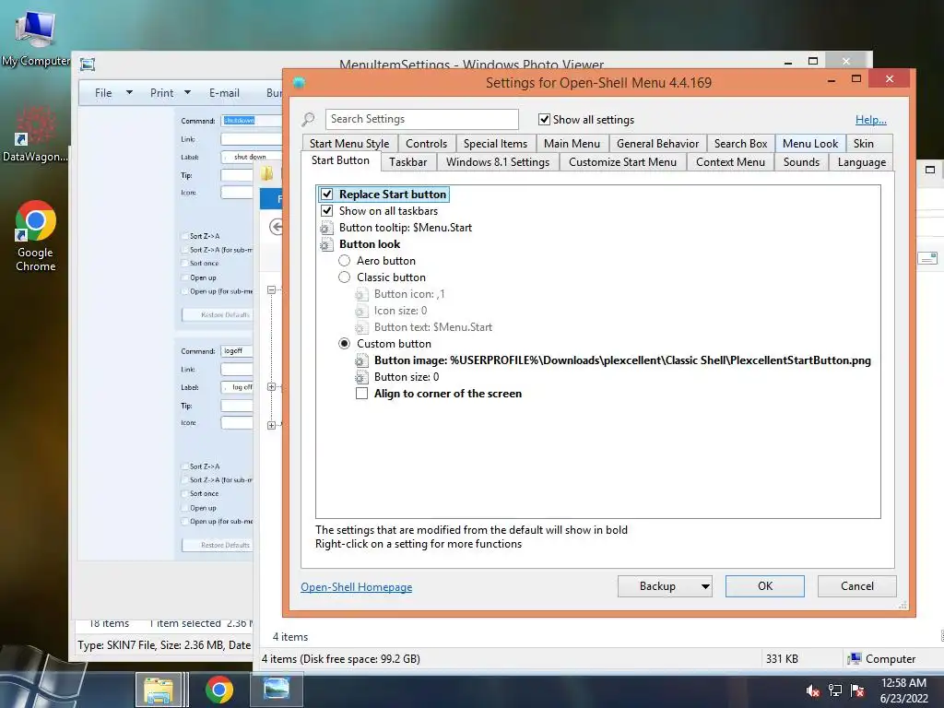The width and height of the screenshot is (944, 708).
Task: Select the Button image path setting
Action: [x=622, y=360]
